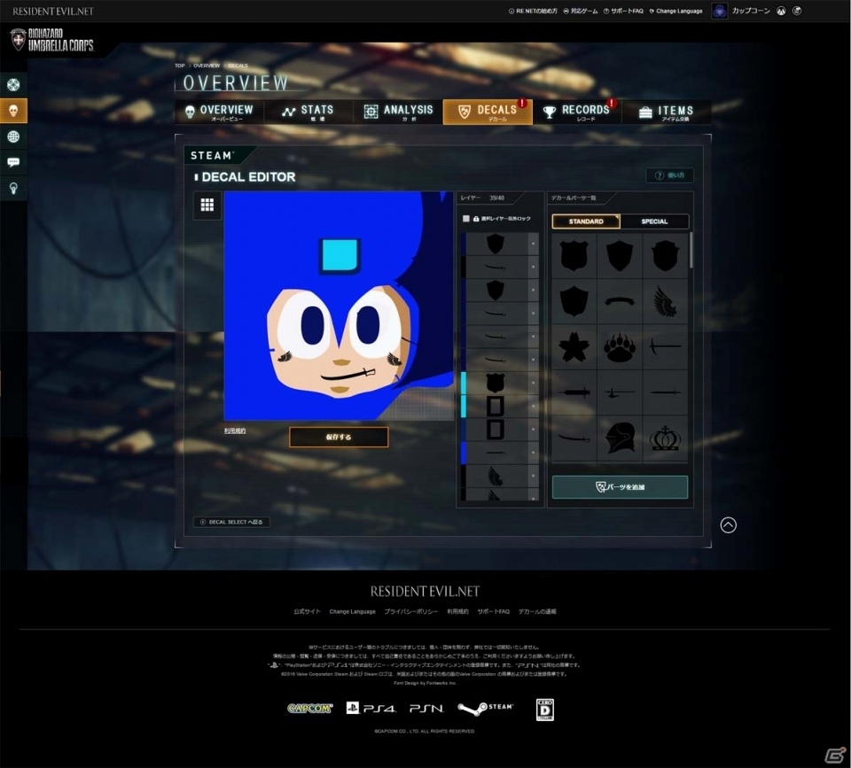Viewport: 851px width, 768px height.
Task: Click the teal add parts button
Action: [x=620, y=487]
